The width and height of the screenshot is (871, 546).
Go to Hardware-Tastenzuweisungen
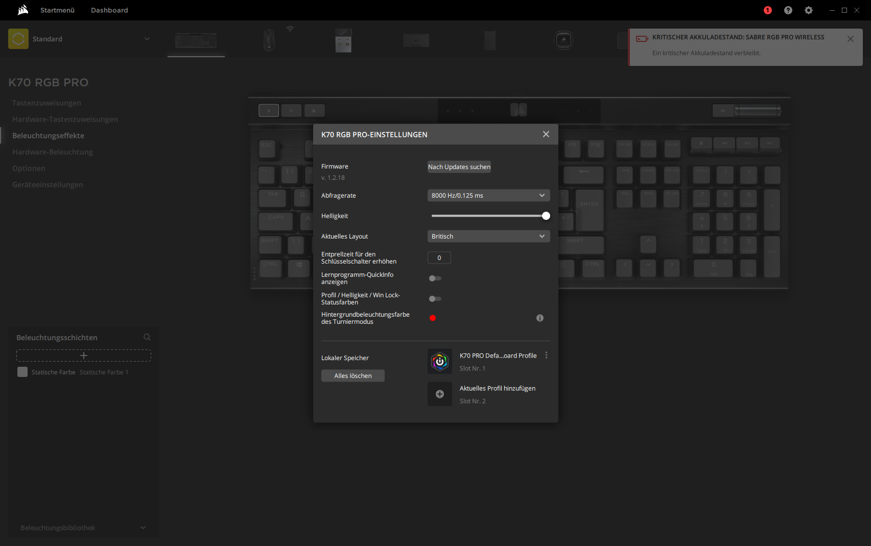click(65, 119)
